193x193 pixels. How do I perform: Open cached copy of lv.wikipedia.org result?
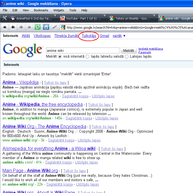75,96
